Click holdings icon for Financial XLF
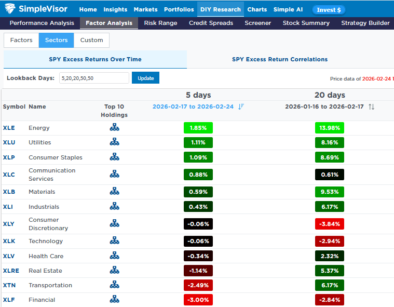 pos(114,300)
